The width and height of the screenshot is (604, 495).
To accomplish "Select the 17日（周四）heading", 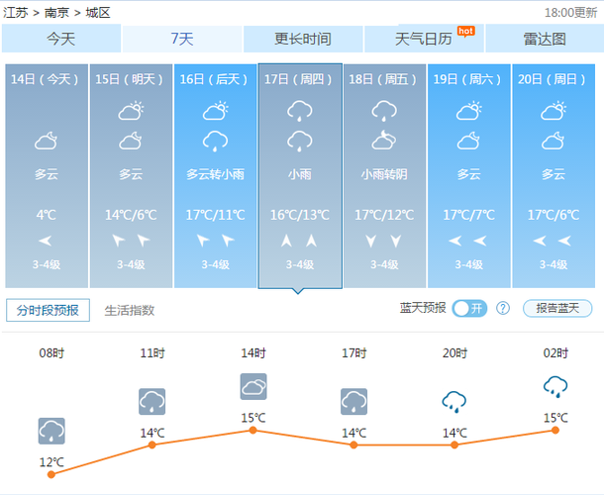I will [299, 79].
